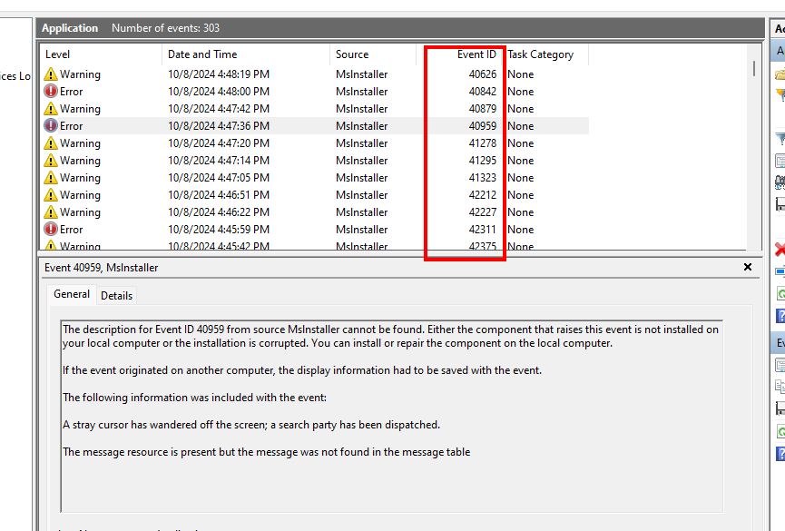
Task: Click 'The following information was included' line
Action: [x=194, y=398]
